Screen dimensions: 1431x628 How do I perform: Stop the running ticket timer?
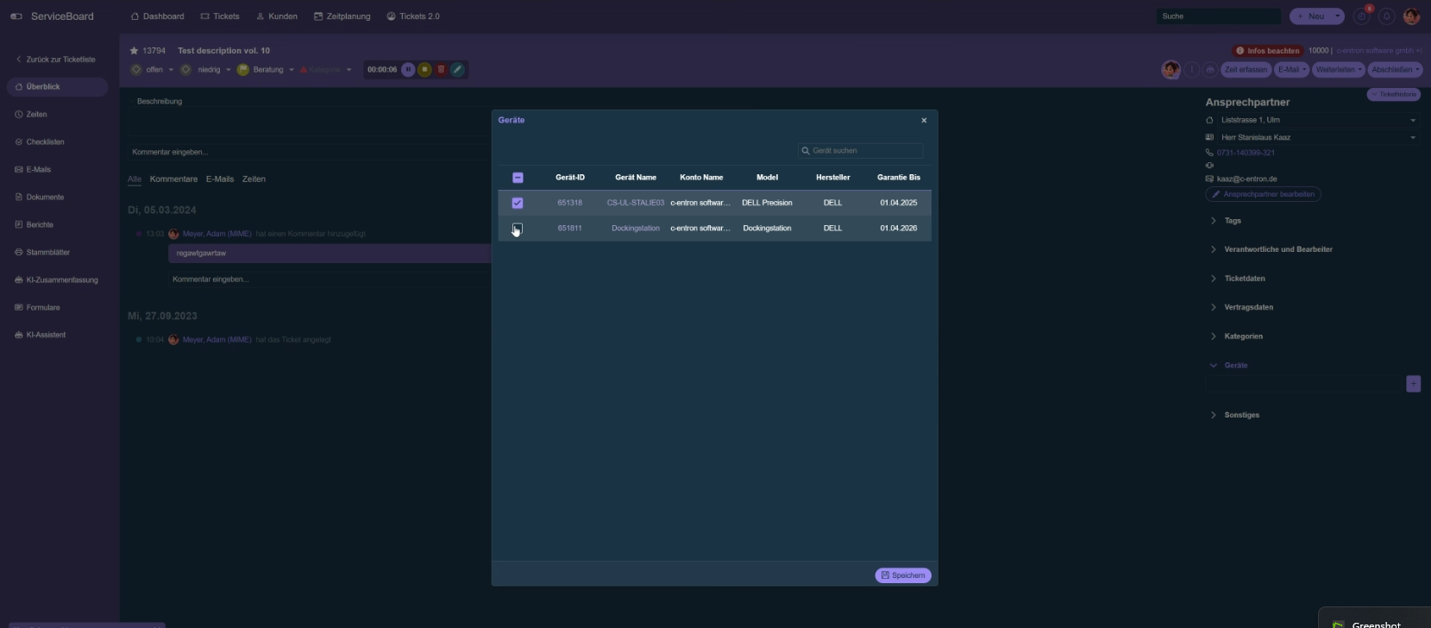[x=424, y=70]
